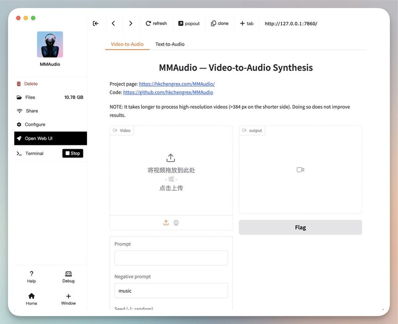Clone the current tab
Screen dimensions: 398x324
[x=220, y=24]
